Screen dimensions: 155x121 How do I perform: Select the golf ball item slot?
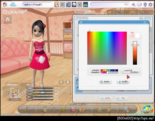(x=74, y=5)
